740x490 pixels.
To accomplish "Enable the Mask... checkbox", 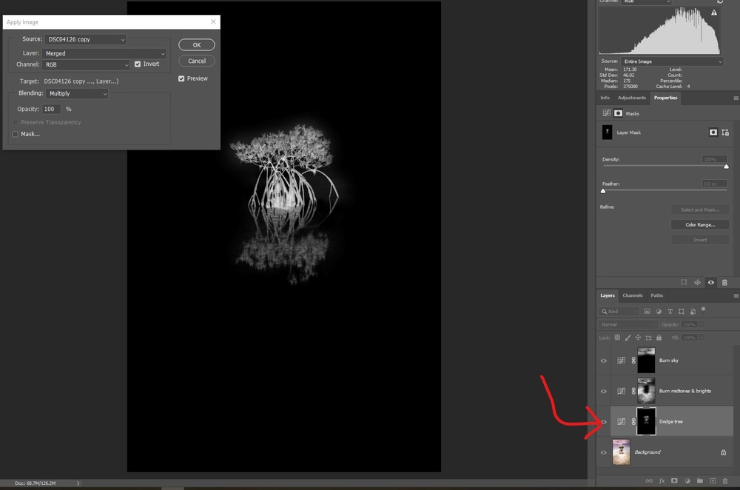I will (15, 134).
